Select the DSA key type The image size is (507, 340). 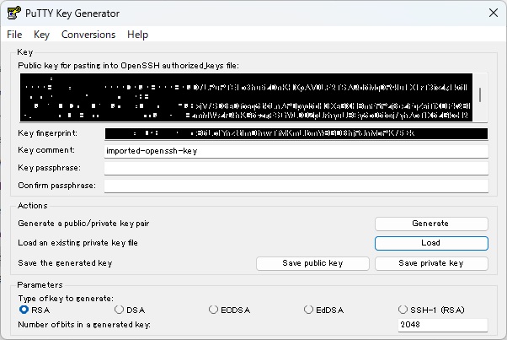click(x=120, y=310)
